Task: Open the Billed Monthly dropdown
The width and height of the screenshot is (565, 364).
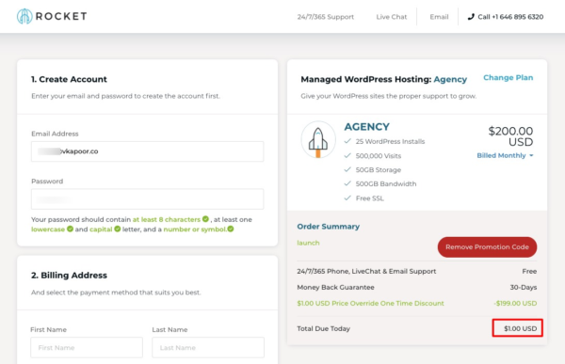Action: point(505,155)
